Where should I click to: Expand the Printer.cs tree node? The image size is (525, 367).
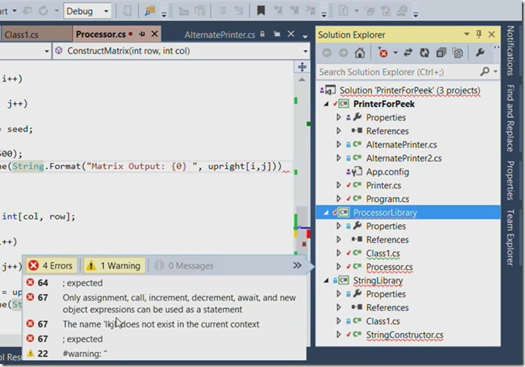pyautogui.click(x=339, y=185)
